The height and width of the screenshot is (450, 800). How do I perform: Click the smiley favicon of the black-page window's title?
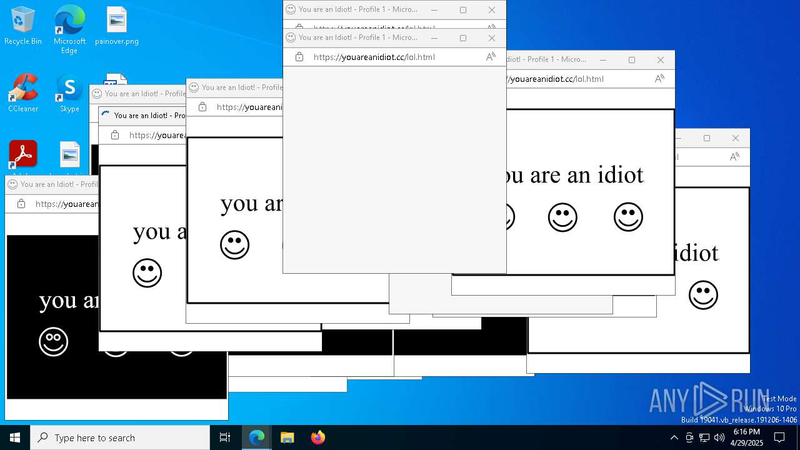(12, 184)
